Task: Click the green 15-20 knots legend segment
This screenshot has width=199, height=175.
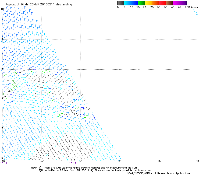Action: 141,3
